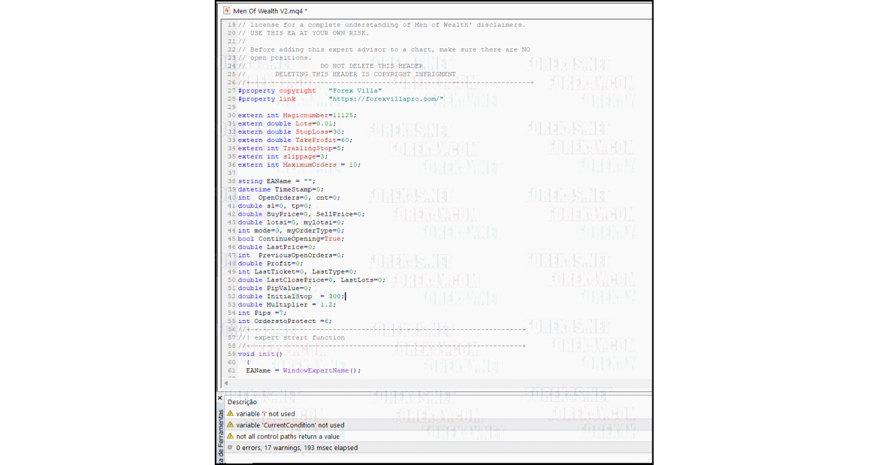Screen dimensions: 869x465
Task: Click the left arrow of the horizontal scrollbar
Action: click(225, 384)
